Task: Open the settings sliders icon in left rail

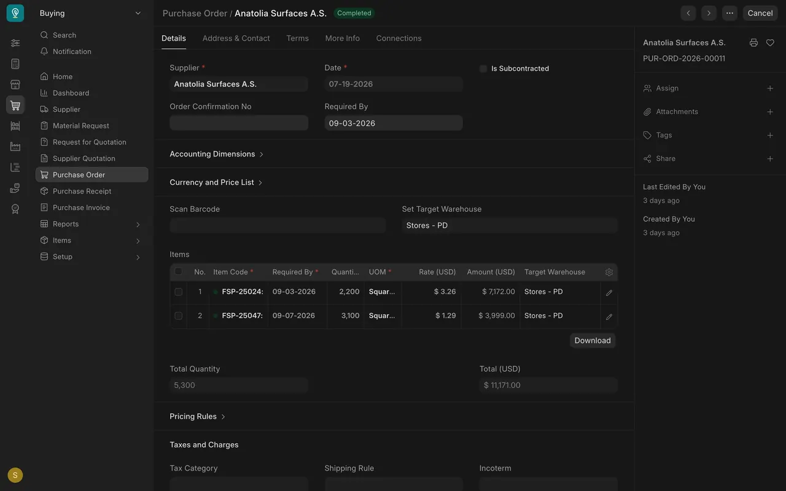Action: click(x=15, y=43)
